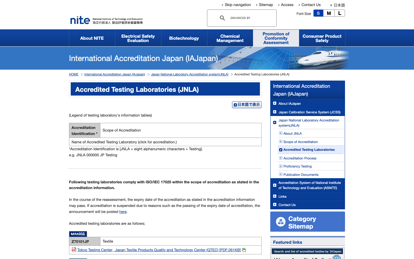414x259 pixels.
Task: Set font size to small (S)
Action: tap(318, 13)
